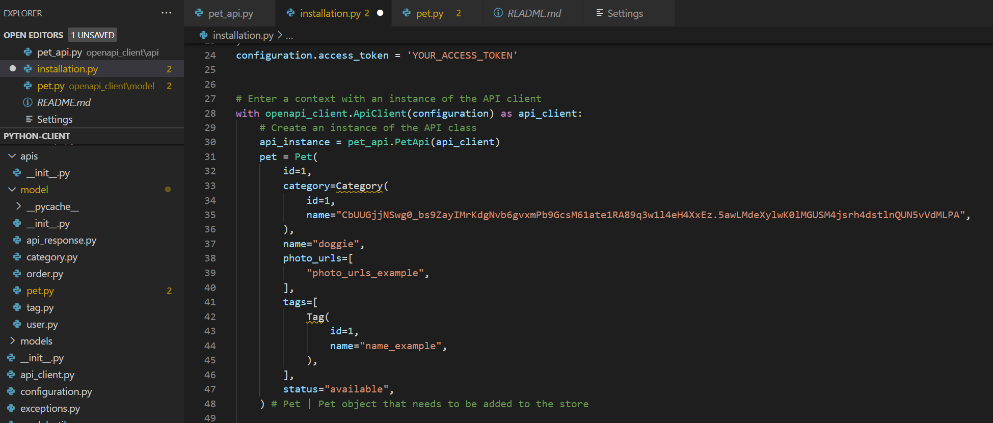993x423 pixels.
Task: Open order.py in file tree
Action: point(92,274)
